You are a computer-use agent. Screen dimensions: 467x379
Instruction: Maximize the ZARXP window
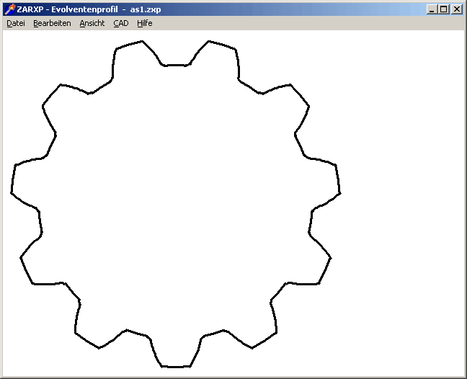443,9
